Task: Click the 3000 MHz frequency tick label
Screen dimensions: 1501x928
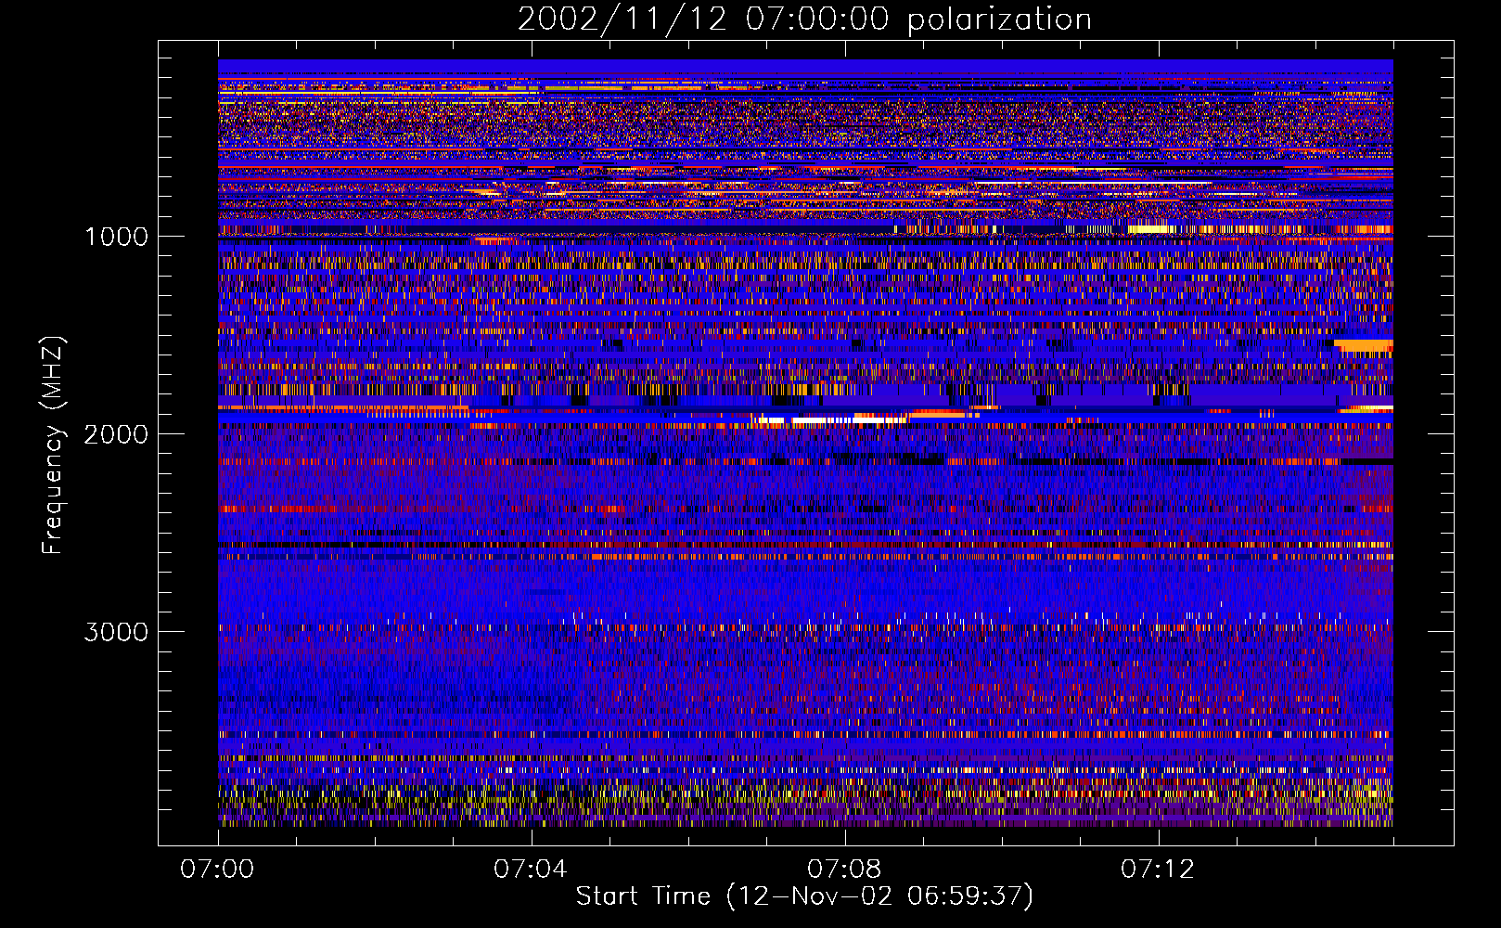Action: (x=117, y=632)
